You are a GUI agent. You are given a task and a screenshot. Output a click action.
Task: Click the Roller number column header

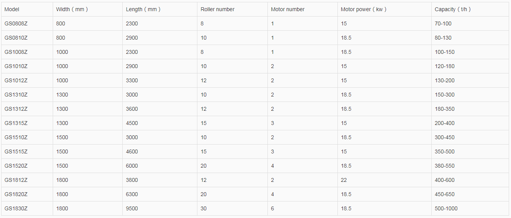217,9
